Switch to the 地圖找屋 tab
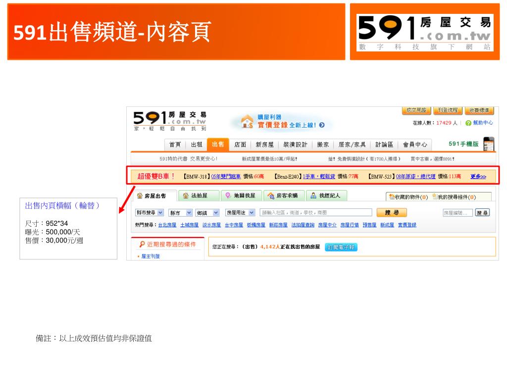Viewport: 507px width, 380px height. [x=242, y=195]
